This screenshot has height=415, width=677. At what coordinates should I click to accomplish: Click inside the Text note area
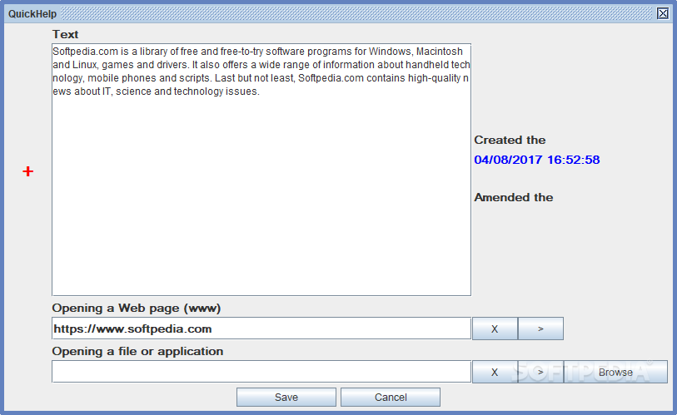[261, 170]
